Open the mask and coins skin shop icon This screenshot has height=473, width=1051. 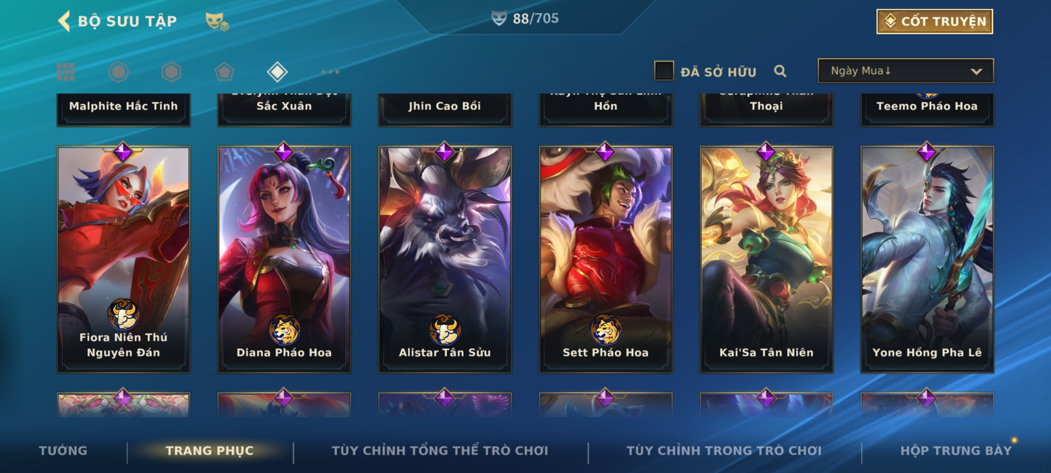point(217,21)
